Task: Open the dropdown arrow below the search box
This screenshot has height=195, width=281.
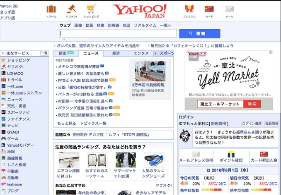Action: coord(64,39)
